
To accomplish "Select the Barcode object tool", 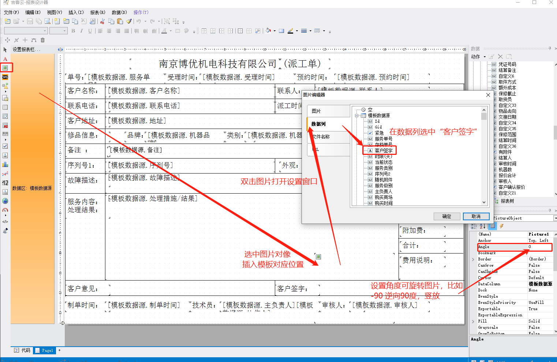I will pyautogui.click(x=5, y=134).
